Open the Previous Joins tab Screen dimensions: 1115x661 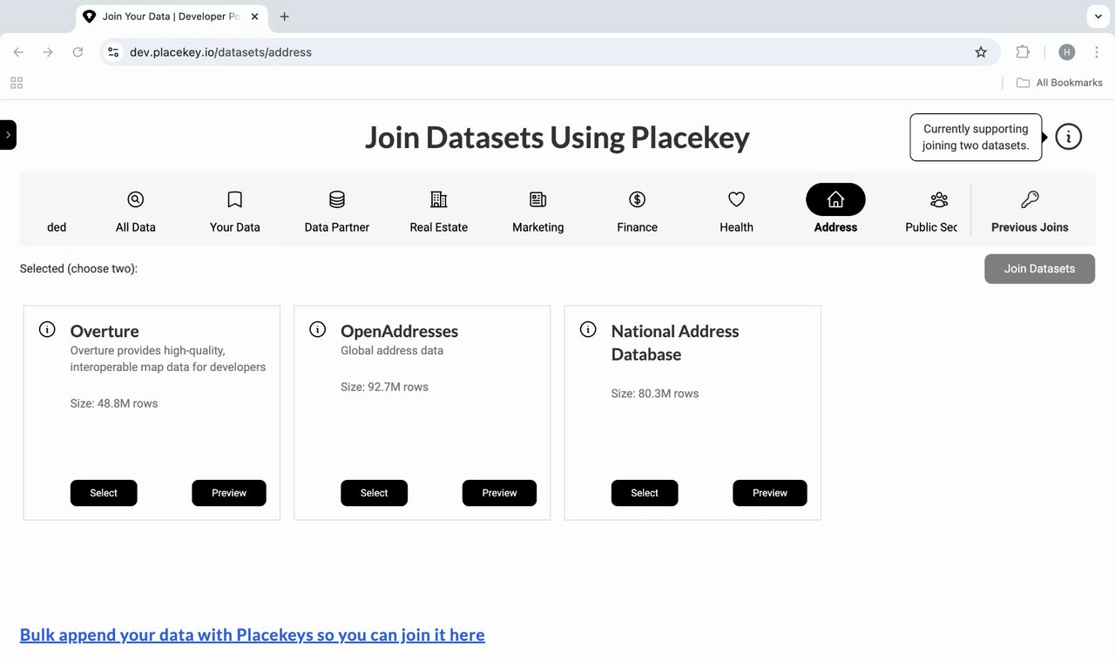click(x=1030, y=212)
